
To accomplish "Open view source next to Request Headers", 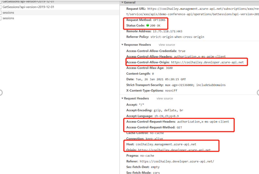I will point(165,98).
